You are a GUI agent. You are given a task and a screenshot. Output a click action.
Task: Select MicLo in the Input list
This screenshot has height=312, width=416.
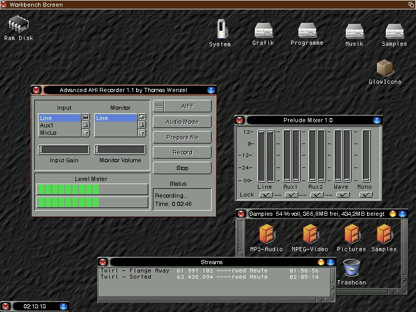point(59,133)
